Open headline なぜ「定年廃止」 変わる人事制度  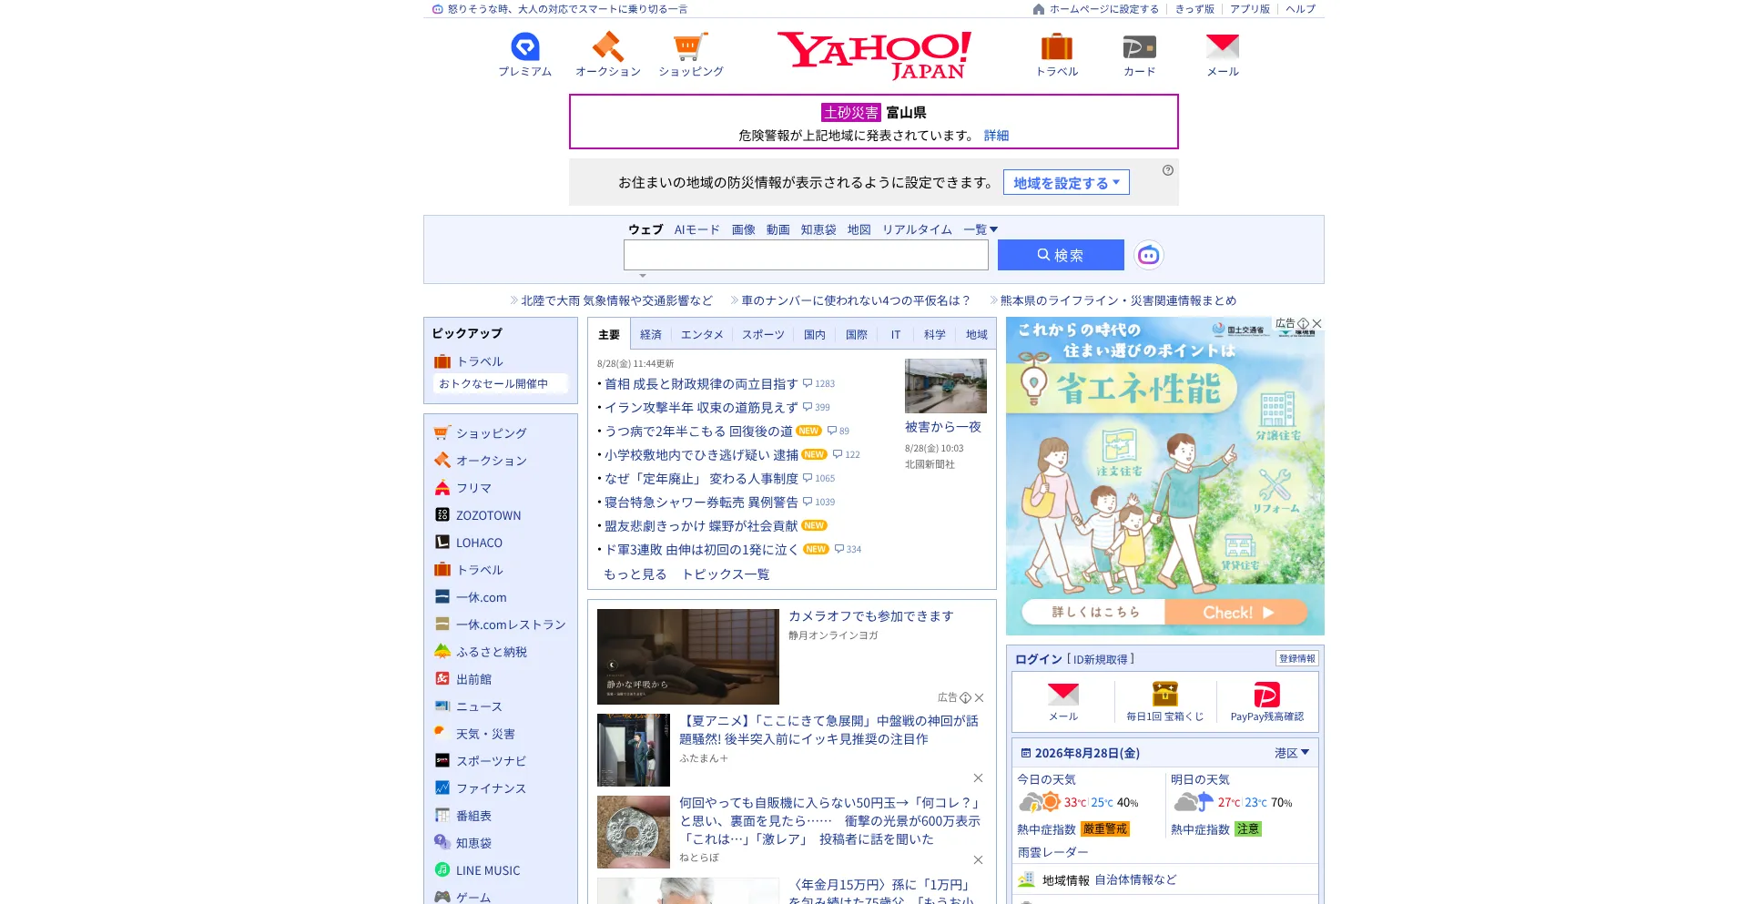coord(701,479)
